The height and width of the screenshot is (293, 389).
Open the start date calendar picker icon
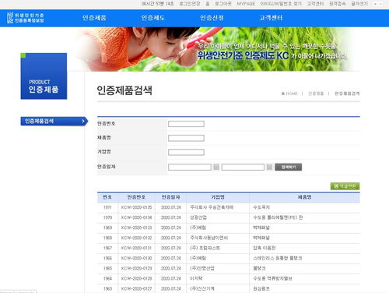coord(216,167)
